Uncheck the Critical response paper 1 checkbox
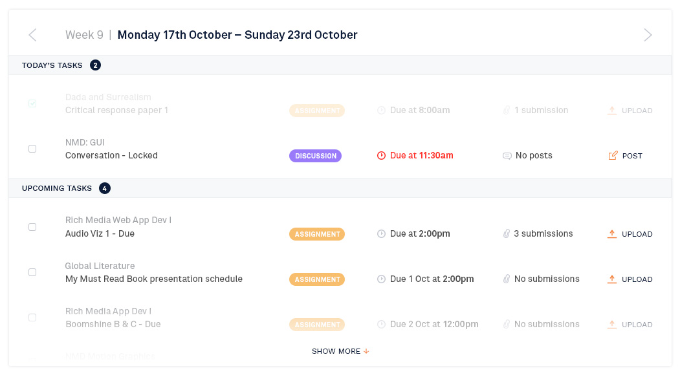Viewport: 680px width, 377px height. point(32,103)
